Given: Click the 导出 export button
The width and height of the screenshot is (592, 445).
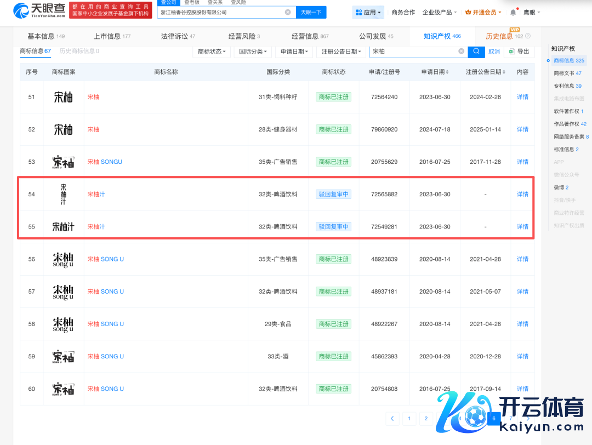Looking at the screenshot, I should [x=519, y=52].
